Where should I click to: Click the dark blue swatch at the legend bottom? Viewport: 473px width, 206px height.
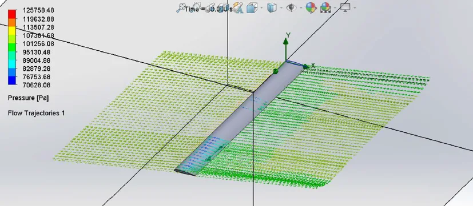pyautogui.click(x=12, y=81)
